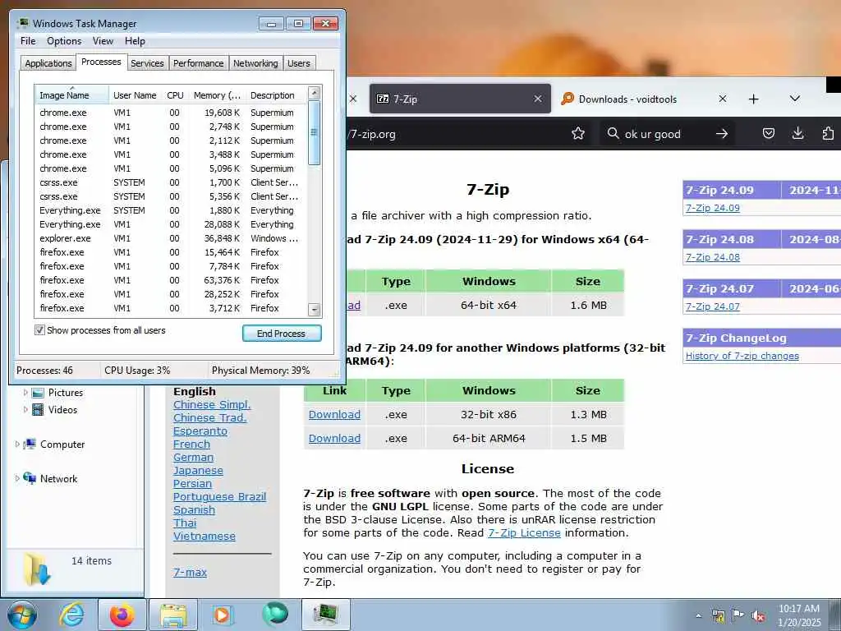This screenshot has height=631, width=841.
Task: Click the End Process button
Action: point(282,334)
